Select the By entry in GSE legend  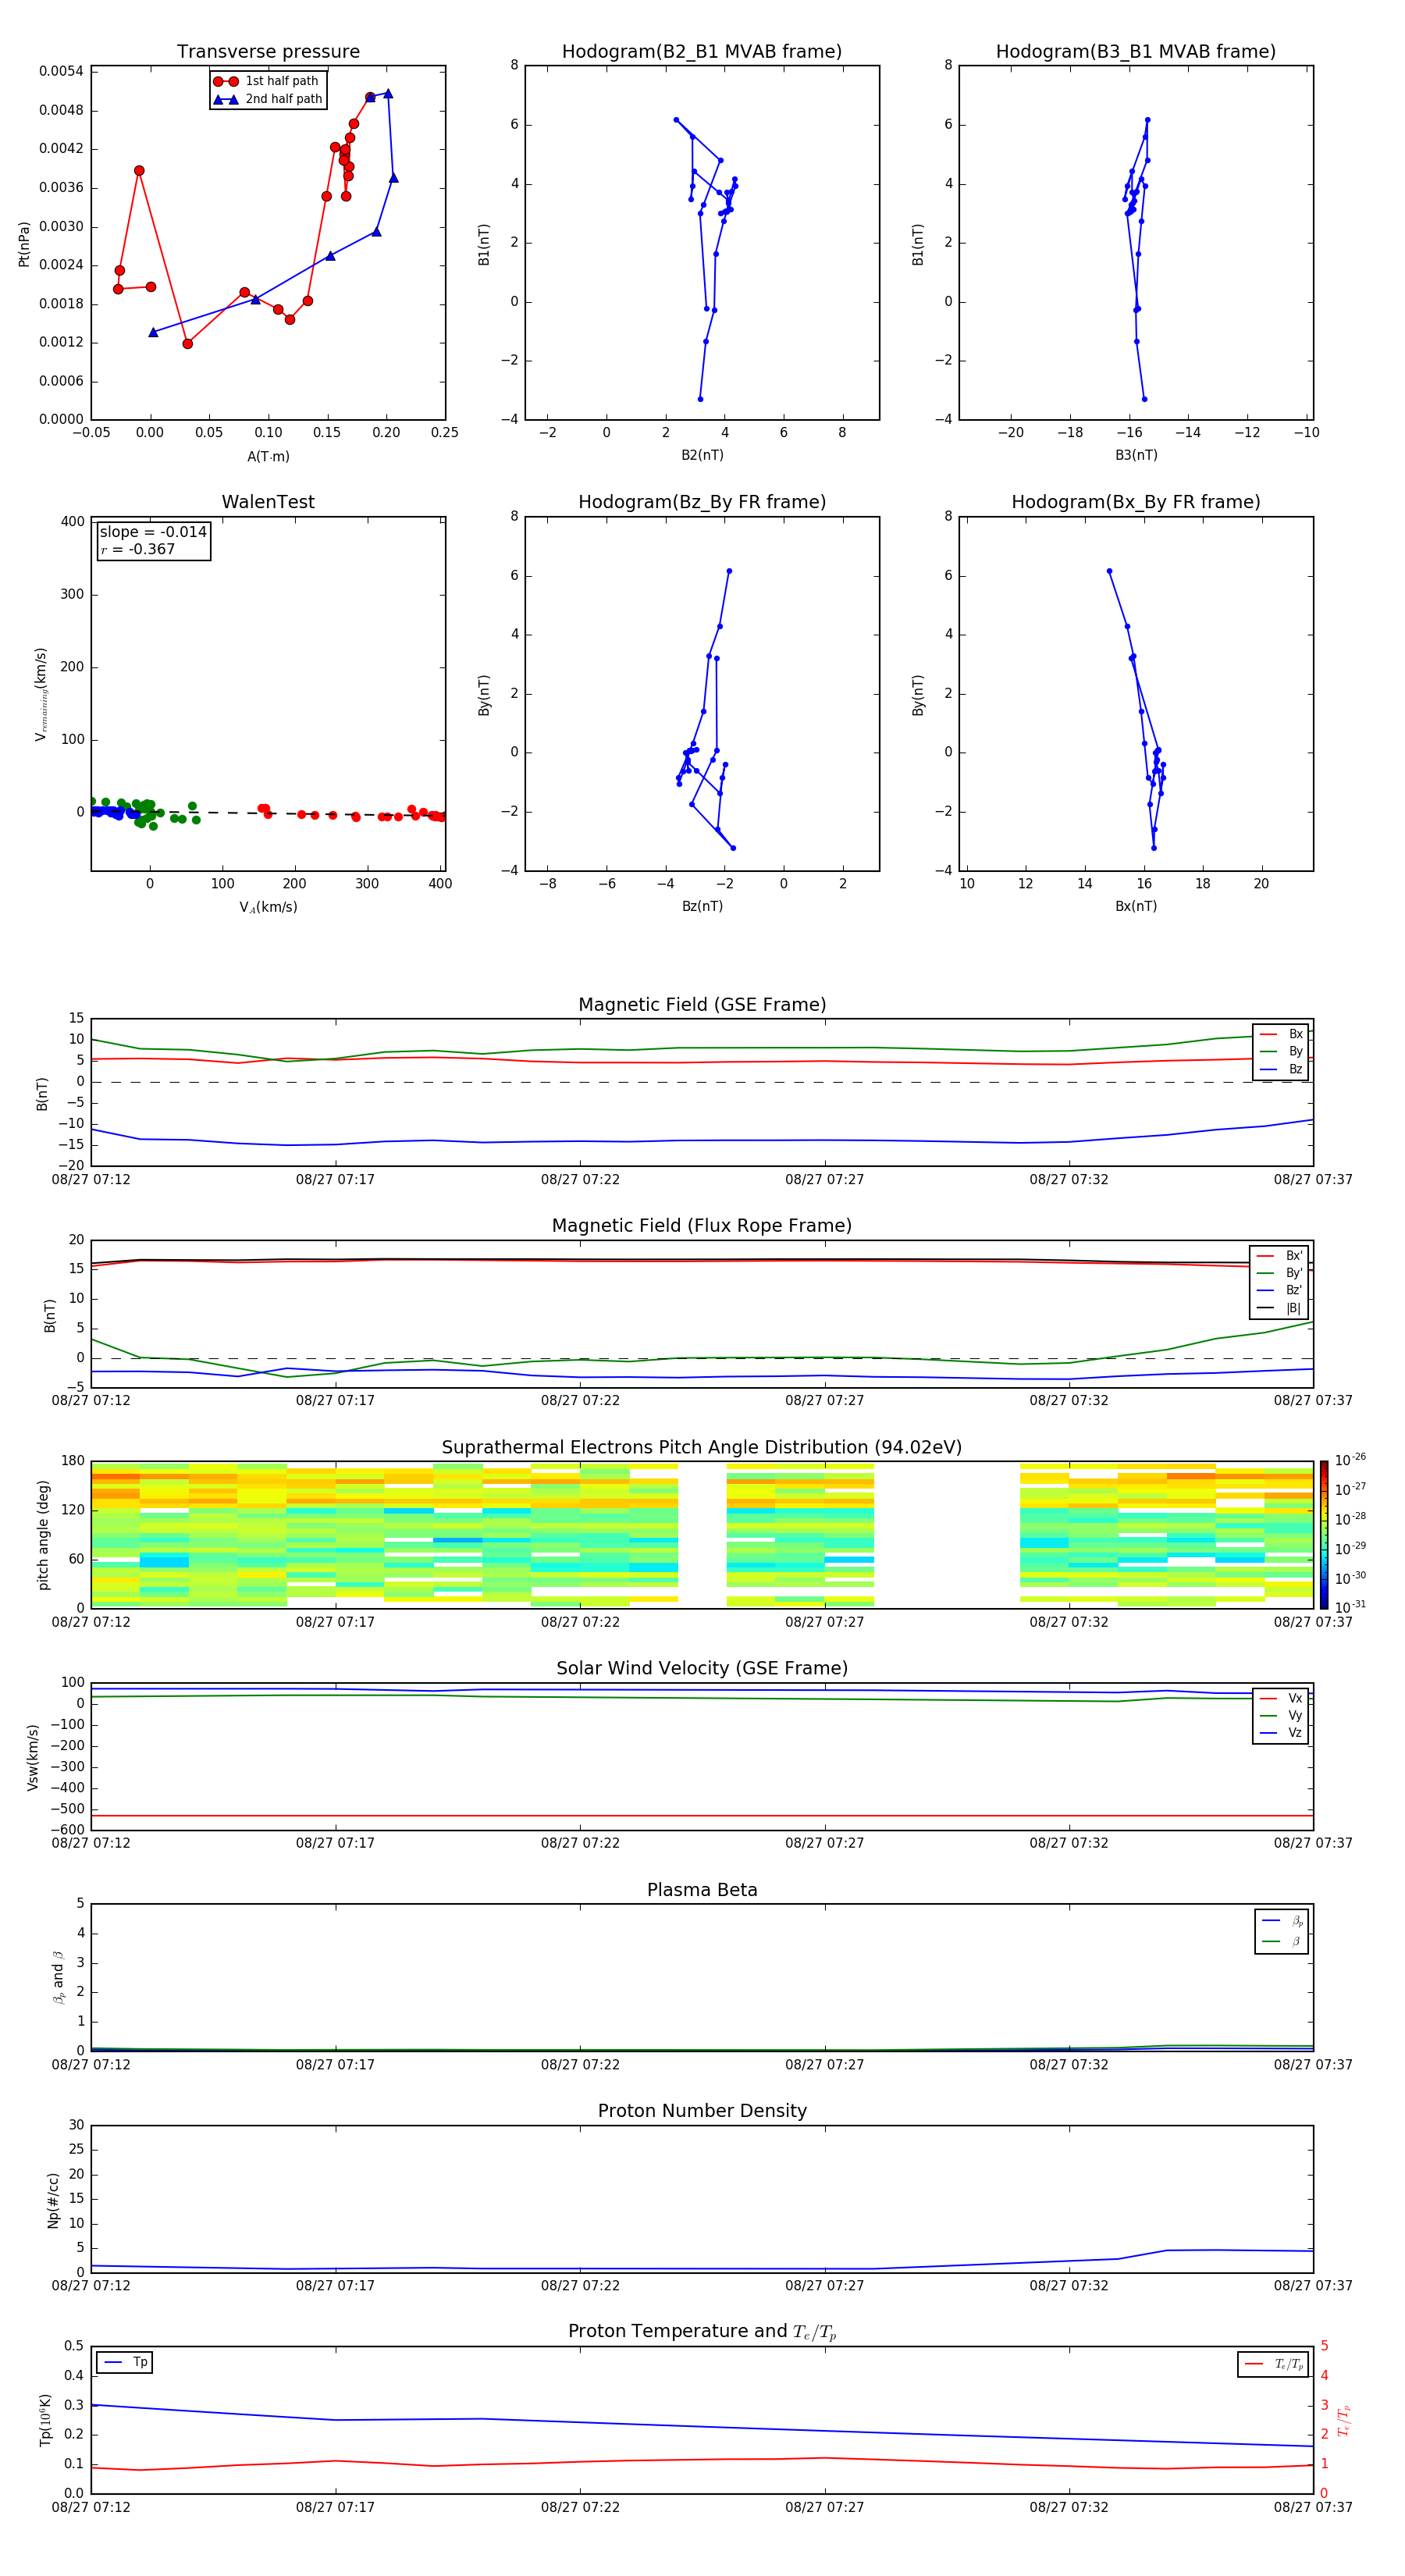point(1281,1051)
